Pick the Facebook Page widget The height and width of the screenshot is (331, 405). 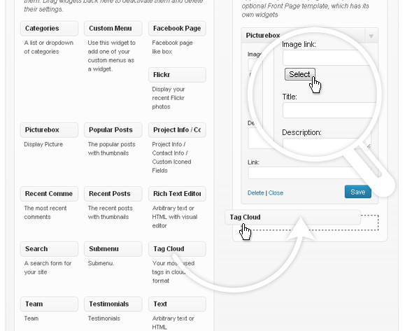tap(177, 29)
